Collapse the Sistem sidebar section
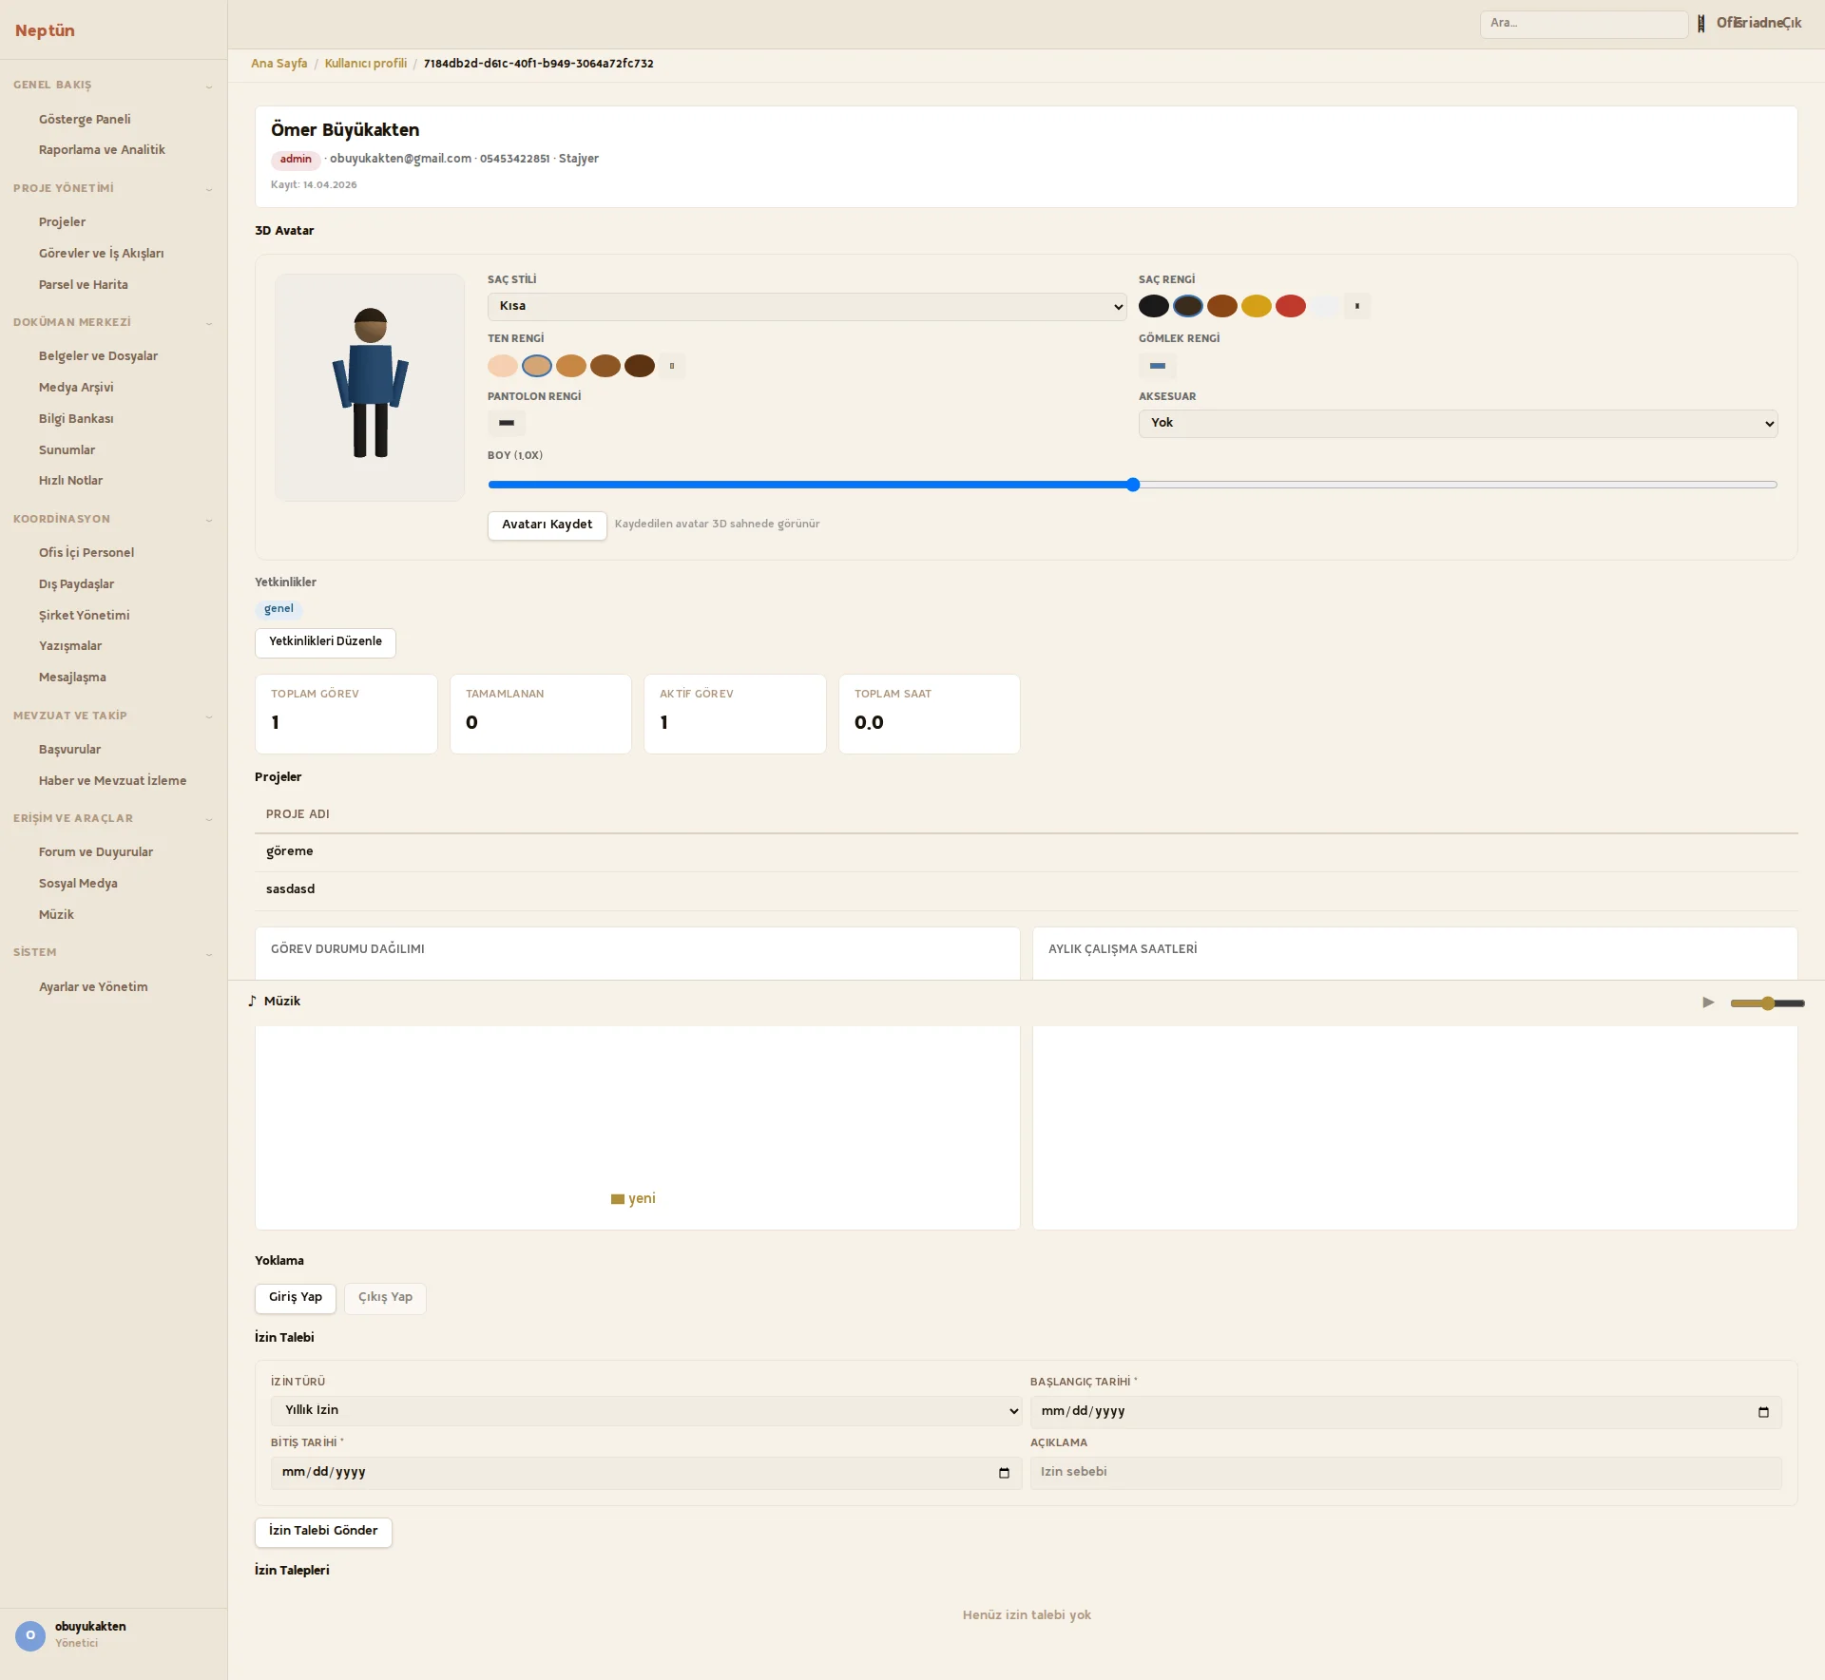The image size is (1825, 1680). 113,952
